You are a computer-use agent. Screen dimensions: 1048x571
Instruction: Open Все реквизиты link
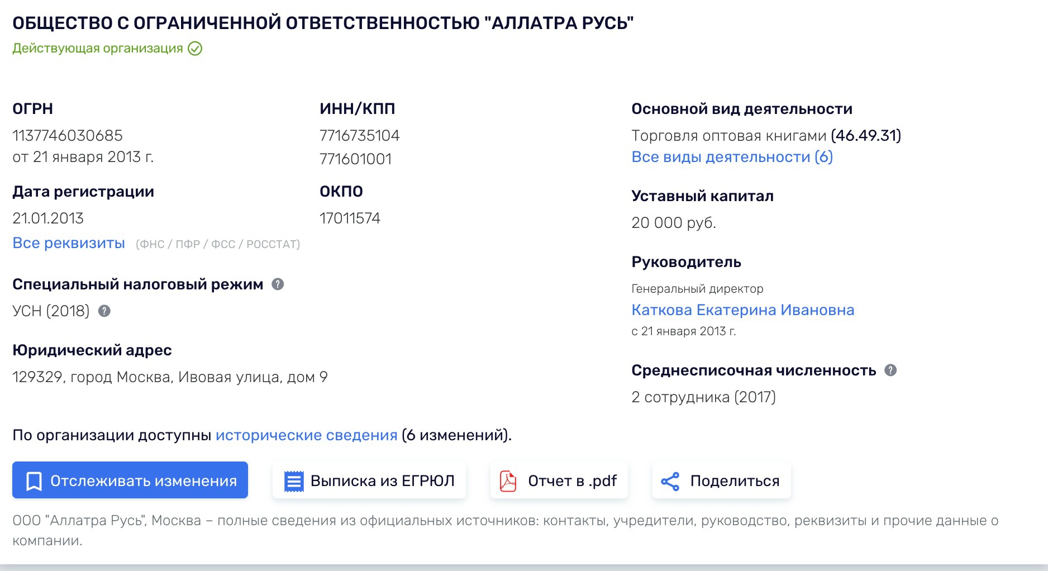[69, 244]
